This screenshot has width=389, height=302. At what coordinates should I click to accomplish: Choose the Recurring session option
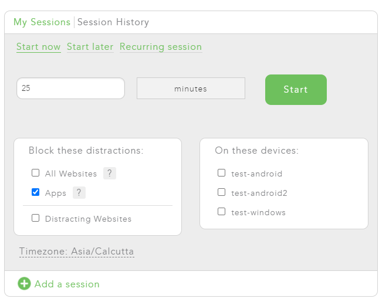point(161,46)
